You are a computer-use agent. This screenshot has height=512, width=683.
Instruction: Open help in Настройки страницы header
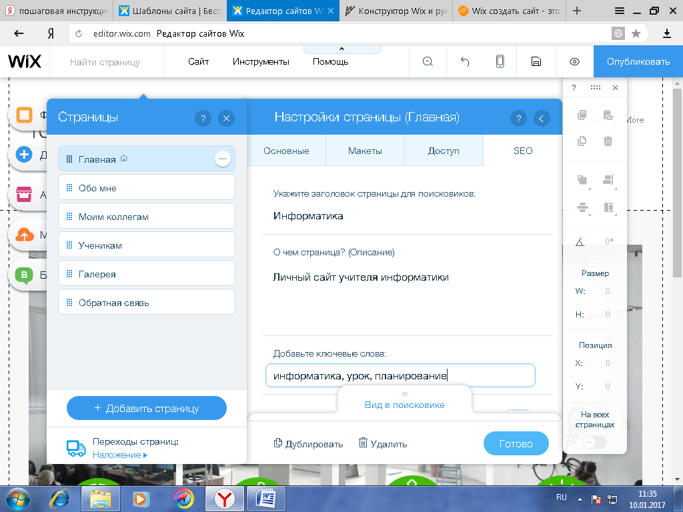518,118
